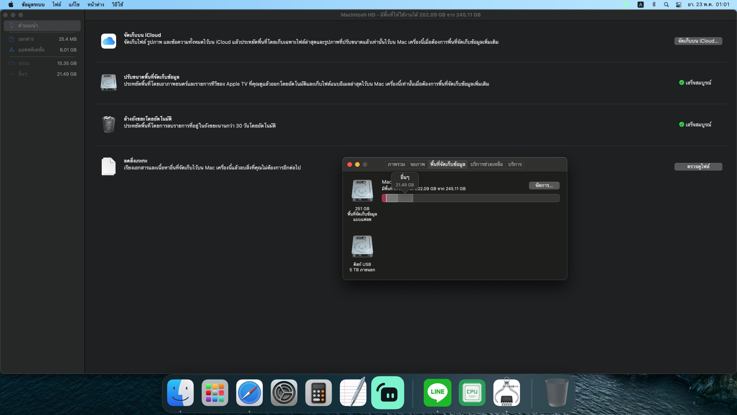737x415 pixels.
Task: Click the empty free-space part of storage bar
Action: [486, 198]
